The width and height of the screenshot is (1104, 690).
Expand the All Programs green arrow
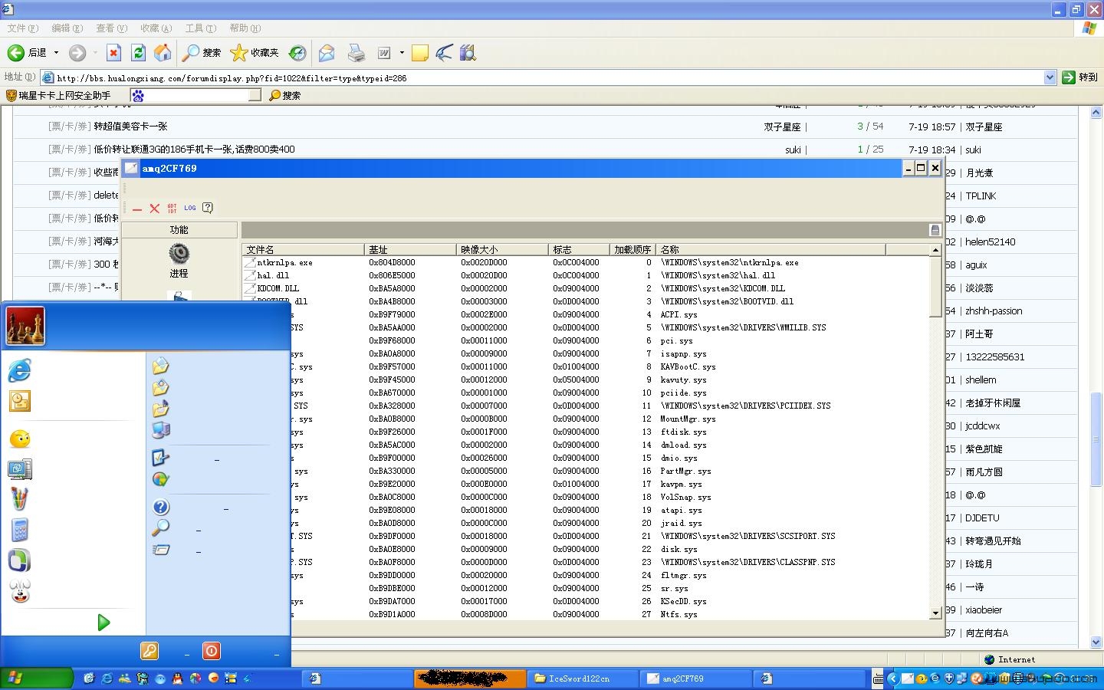coord(103,623)
